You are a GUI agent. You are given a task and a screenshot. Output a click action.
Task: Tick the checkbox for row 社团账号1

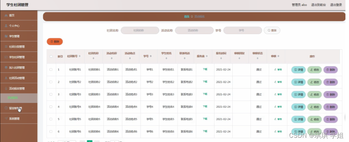(51, 70)
